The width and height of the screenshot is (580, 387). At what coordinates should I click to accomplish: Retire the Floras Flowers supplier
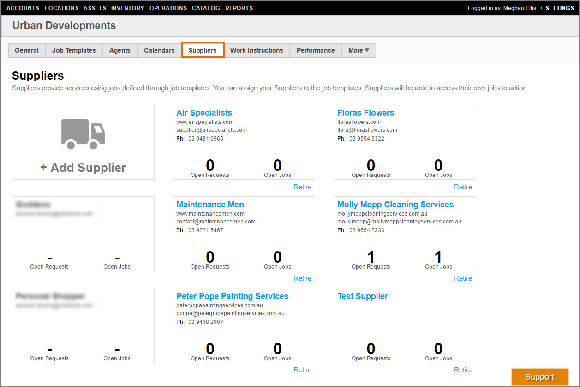point(463,187)
